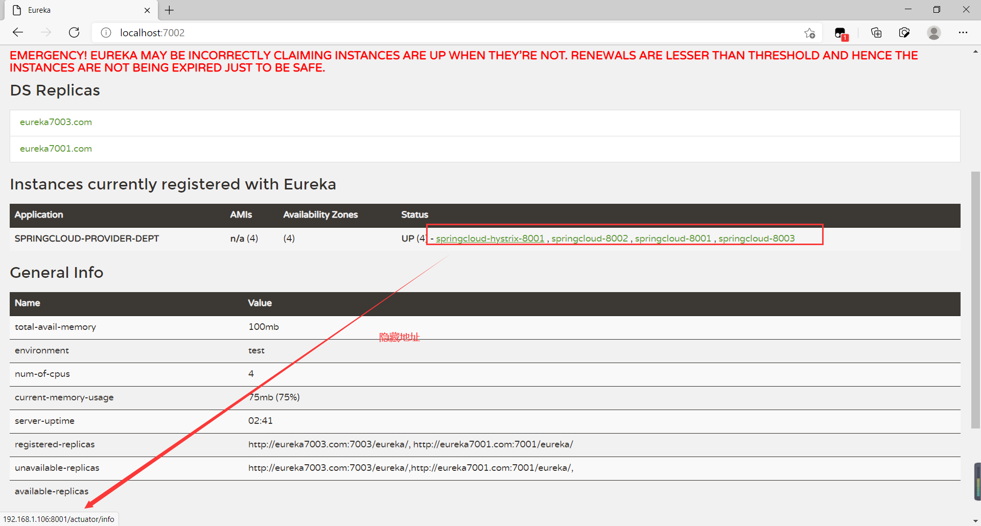Click the address bar showing localhost:7002

point(457,33)
